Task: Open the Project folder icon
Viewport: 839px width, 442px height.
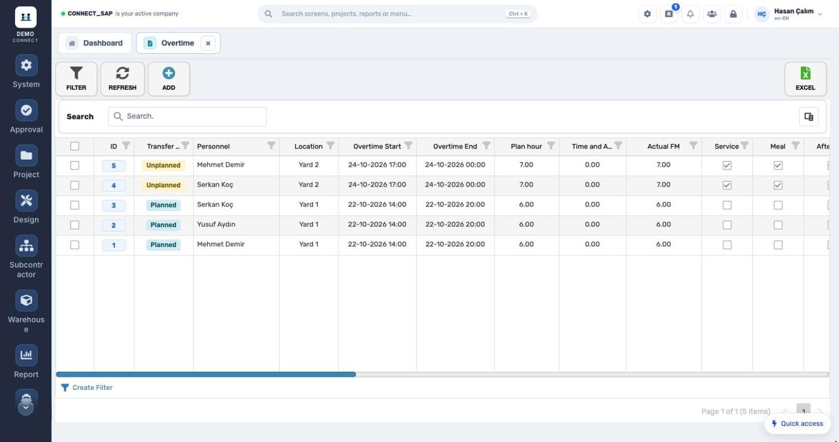Action: coord(26,156)
